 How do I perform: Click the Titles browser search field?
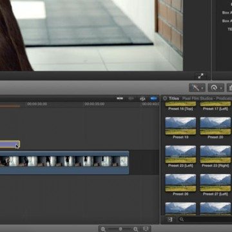[x=205, y=219]
